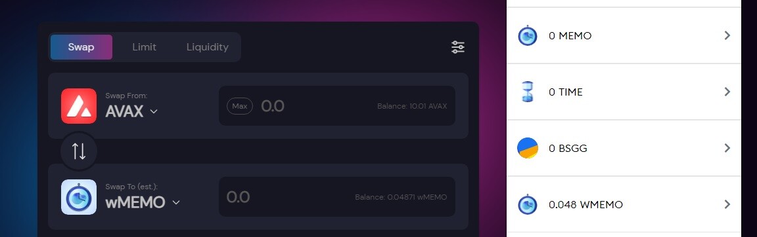
Task: Expand the AVAX token dropdown
Action: (x=154, y=111)
